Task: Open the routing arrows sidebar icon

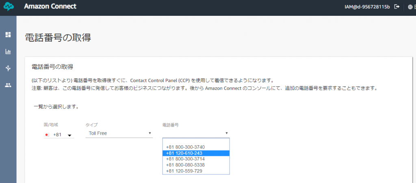Action: (8, 68)
